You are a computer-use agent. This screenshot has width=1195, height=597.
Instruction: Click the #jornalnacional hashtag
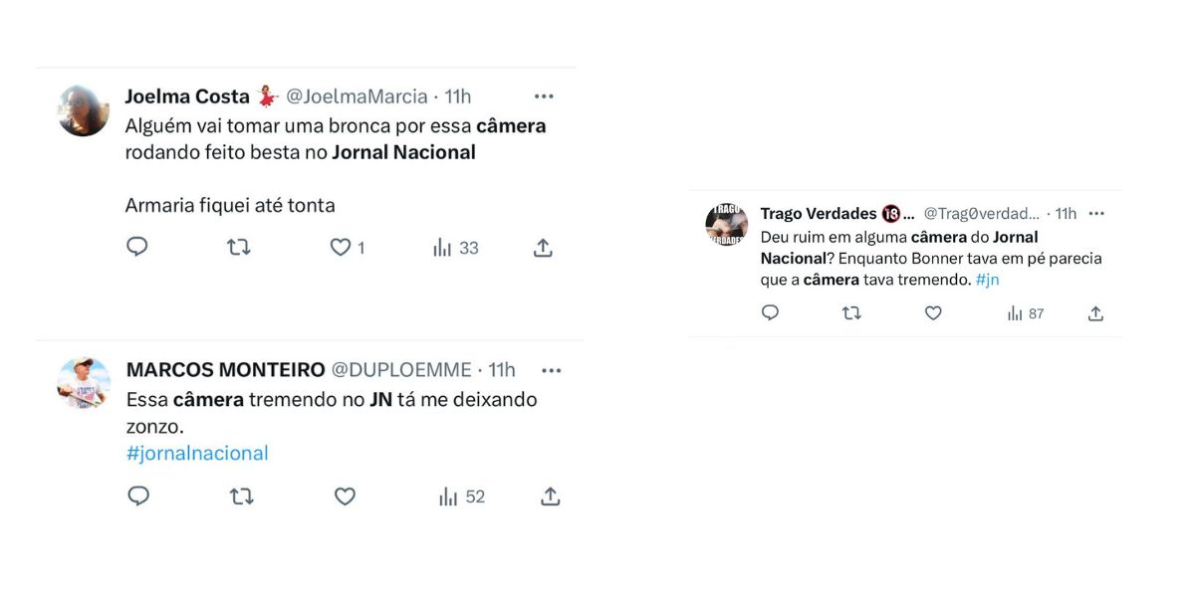click(x=197, y=454)
